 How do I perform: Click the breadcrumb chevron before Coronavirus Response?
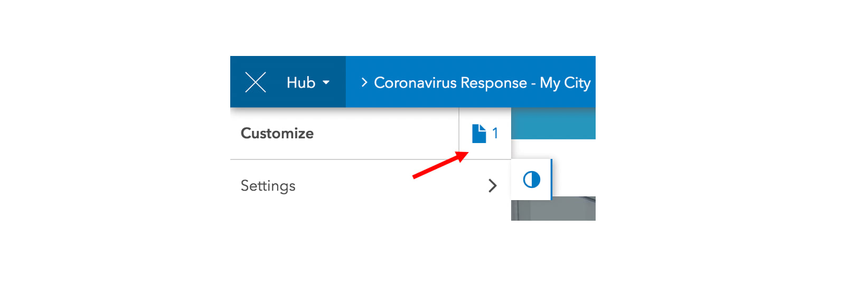(x=364, y=82)
